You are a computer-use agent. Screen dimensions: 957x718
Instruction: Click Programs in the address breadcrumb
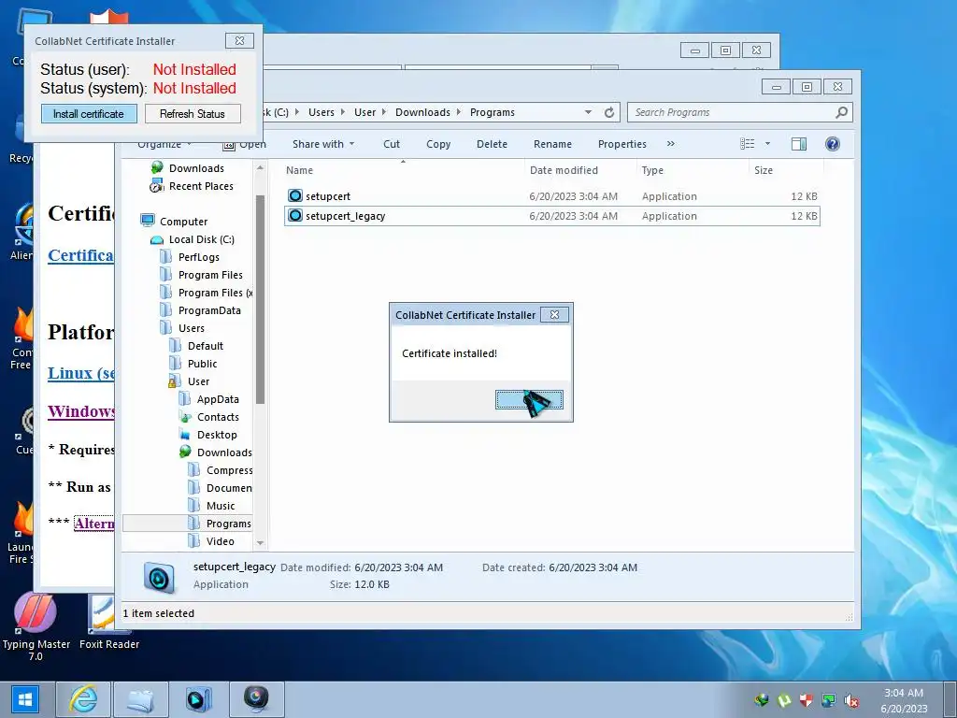pos(492,112)
